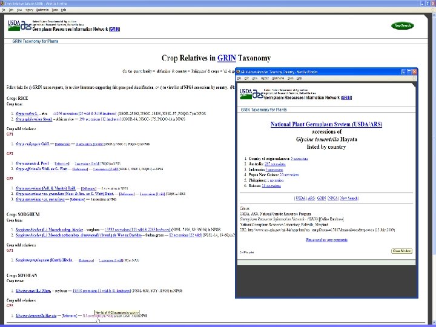
Task: Click the Close Window button in popup
Action: [x=402, y=251]
